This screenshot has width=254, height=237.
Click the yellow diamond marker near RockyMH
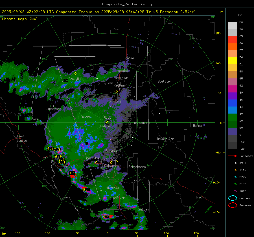coord(75,74)
